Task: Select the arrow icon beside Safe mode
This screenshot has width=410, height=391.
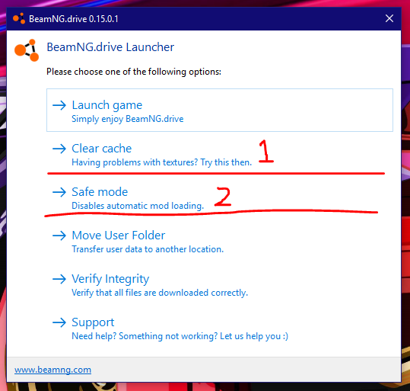Action: 59,192
